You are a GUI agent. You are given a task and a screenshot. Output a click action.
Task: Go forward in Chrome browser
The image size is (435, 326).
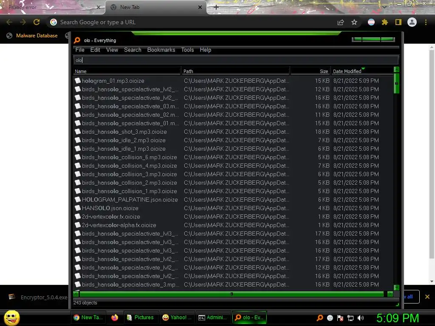23,22
